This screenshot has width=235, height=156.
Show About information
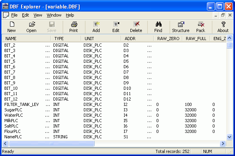pyautogui.click(x=223, y=27)
